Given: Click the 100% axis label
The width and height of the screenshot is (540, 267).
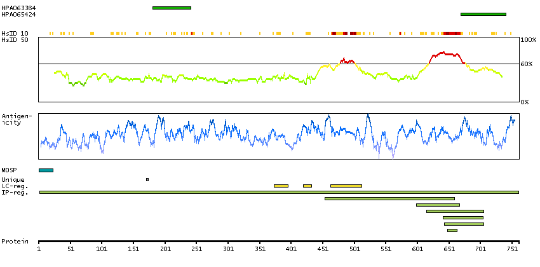Looking at the screenshot, I should pyautogui.click(x=528, y=40).
